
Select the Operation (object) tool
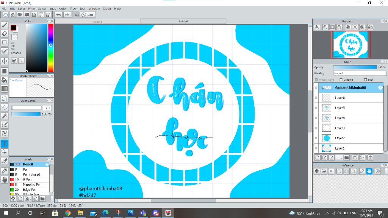tap(5, 152)
